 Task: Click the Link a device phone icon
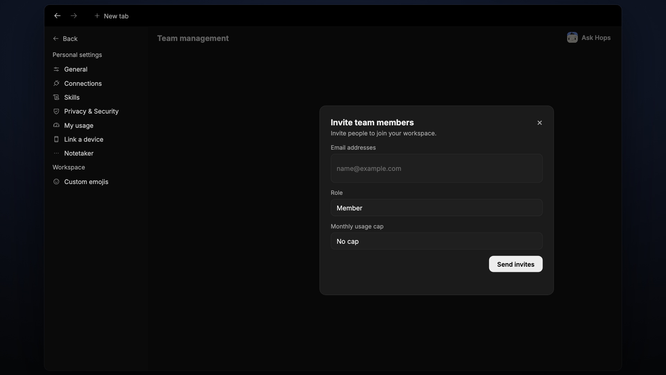[56, 139]
